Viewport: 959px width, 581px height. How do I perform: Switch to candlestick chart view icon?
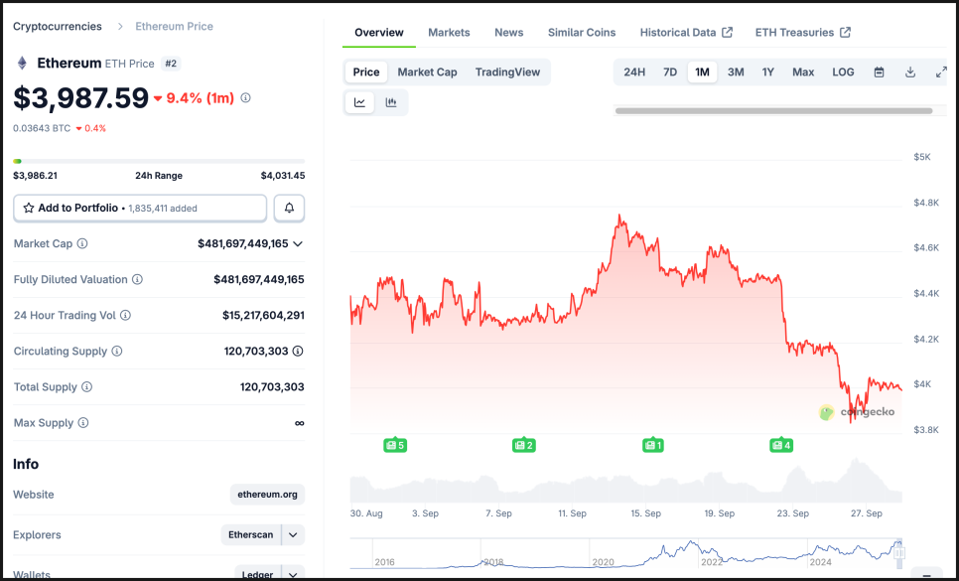[391, 102]
